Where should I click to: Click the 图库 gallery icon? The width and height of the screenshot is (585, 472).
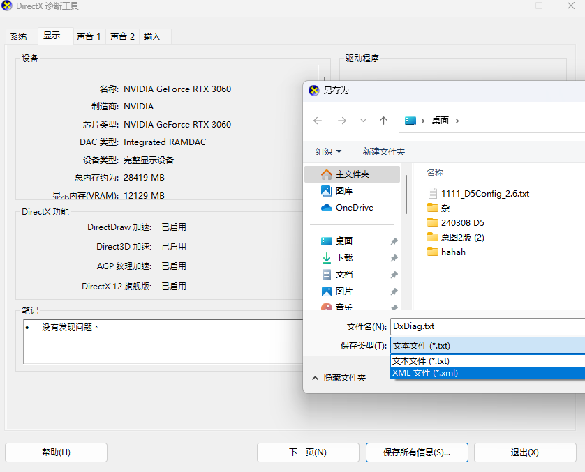[327, 191]
